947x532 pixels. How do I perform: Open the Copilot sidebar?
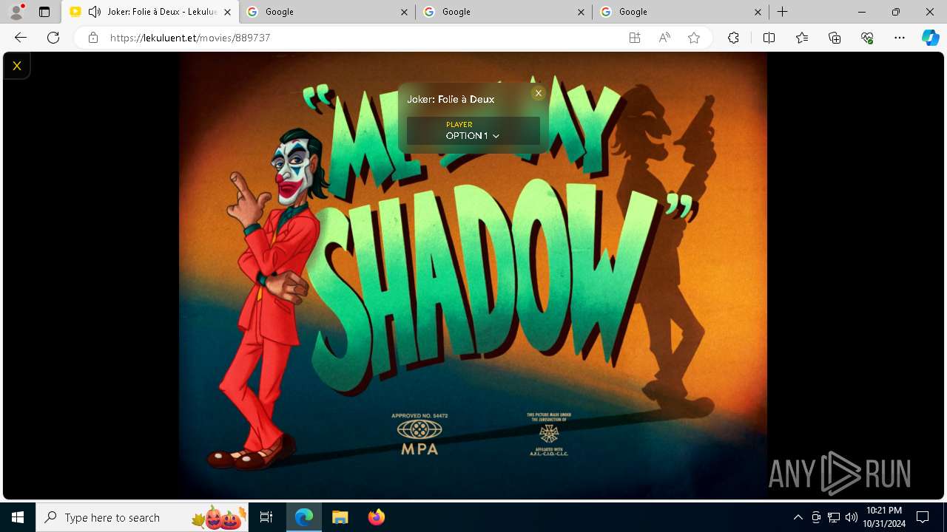tap(931, 38)
